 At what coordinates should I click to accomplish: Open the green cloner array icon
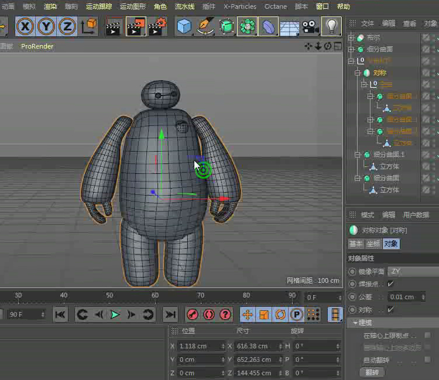pyautogui.click(x=247, y=26)
